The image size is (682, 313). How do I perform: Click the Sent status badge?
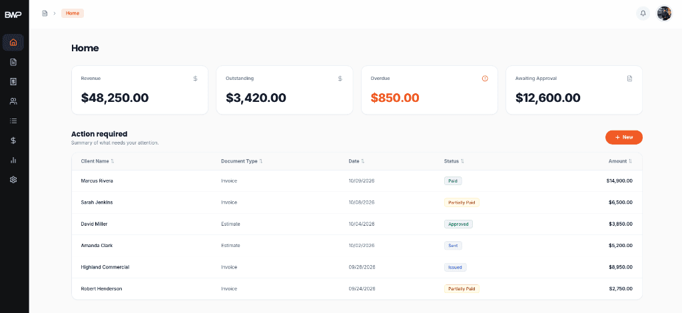453,246
